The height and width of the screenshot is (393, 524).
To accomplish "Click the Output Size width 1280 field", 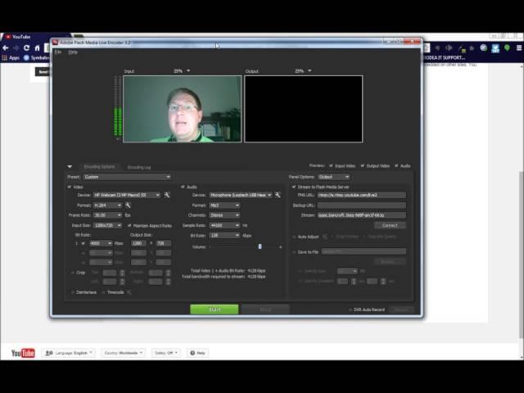I will [138, 243].
